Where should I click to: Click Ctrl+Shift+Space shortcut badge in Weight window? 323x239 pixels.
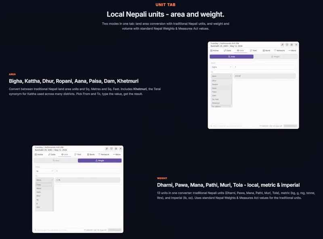click(x=115, y=230)
